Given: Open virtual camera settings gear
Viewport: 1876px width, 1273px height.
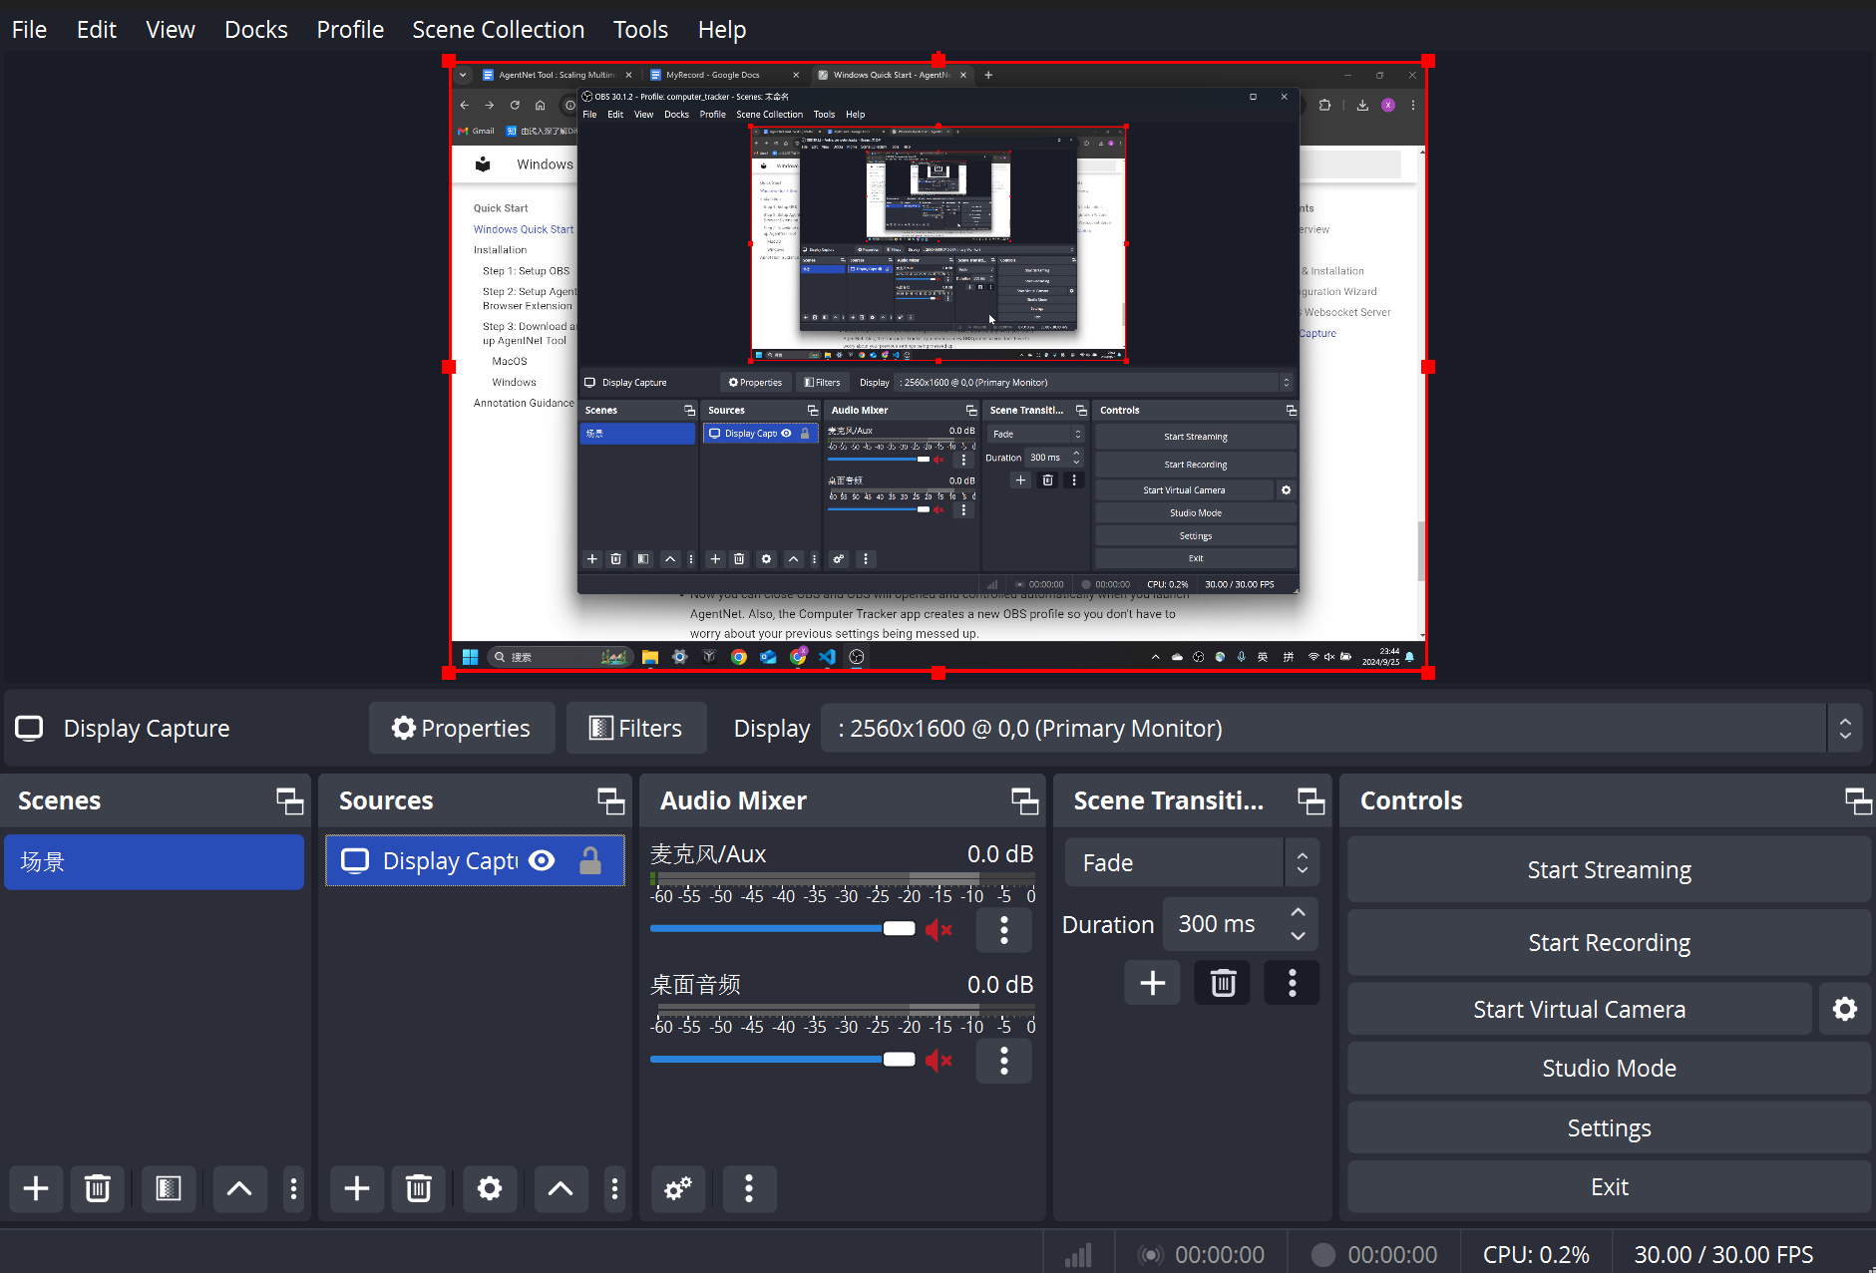Looking at the screenshot, I should [1844, 1009].
